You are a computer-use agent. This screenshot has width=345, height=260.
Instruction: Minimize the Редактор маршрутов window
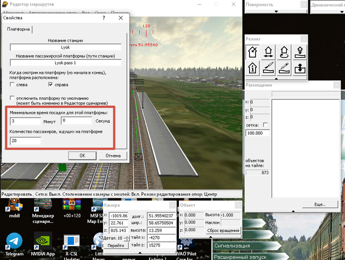click(199, 4)
